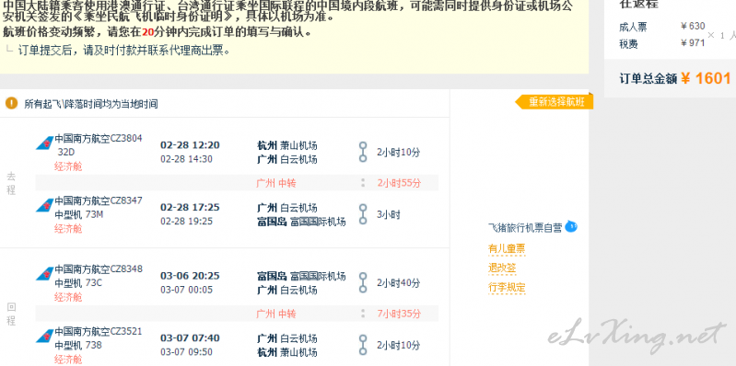Click 杭州 萧山机场 departure on CZ3804
The width and height of the screenshot is (736, 366).
click(287, 145)
